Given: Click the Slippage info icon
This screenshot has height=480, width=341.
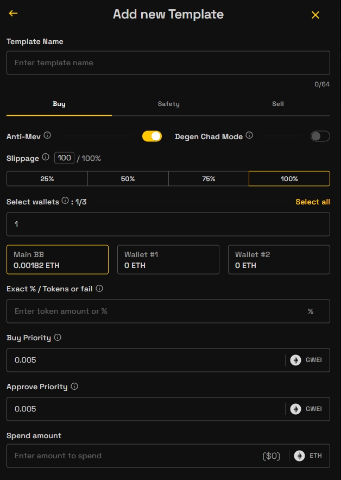Looking at the screenshot, I should pyautogui.click(x=46, y=157).
